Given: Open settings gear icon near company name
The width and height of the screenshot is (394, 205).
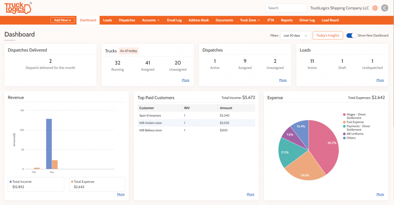Looking at the screenshot, I should pos(375,8).
